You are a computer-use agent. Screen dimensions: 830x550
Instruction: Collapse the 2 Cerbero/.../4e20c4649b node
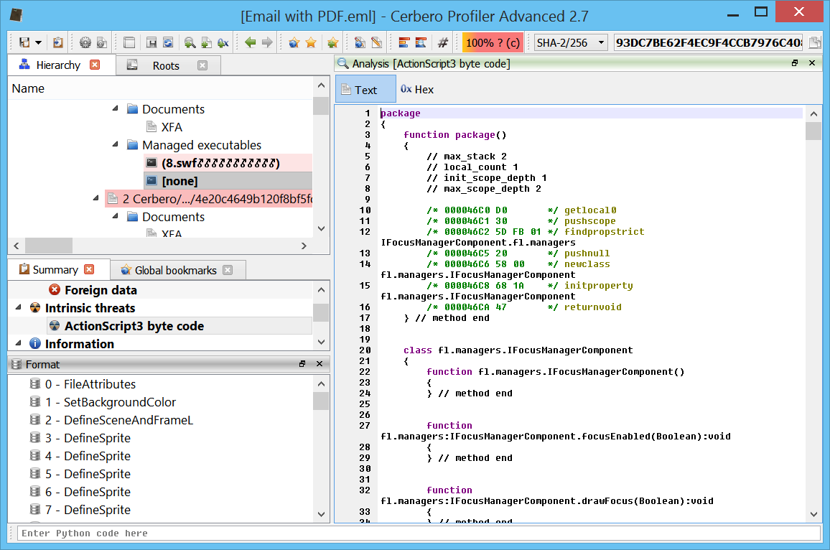[x=95, y=198]
